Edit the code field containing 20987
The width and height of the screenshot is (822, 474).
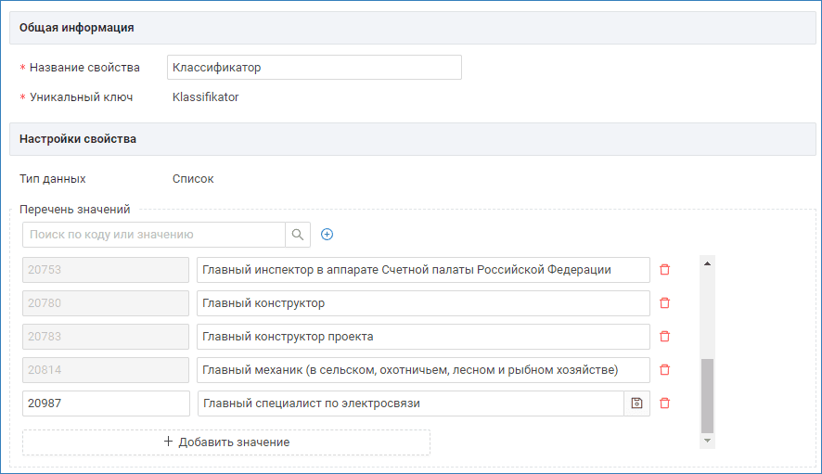[106, 404]
